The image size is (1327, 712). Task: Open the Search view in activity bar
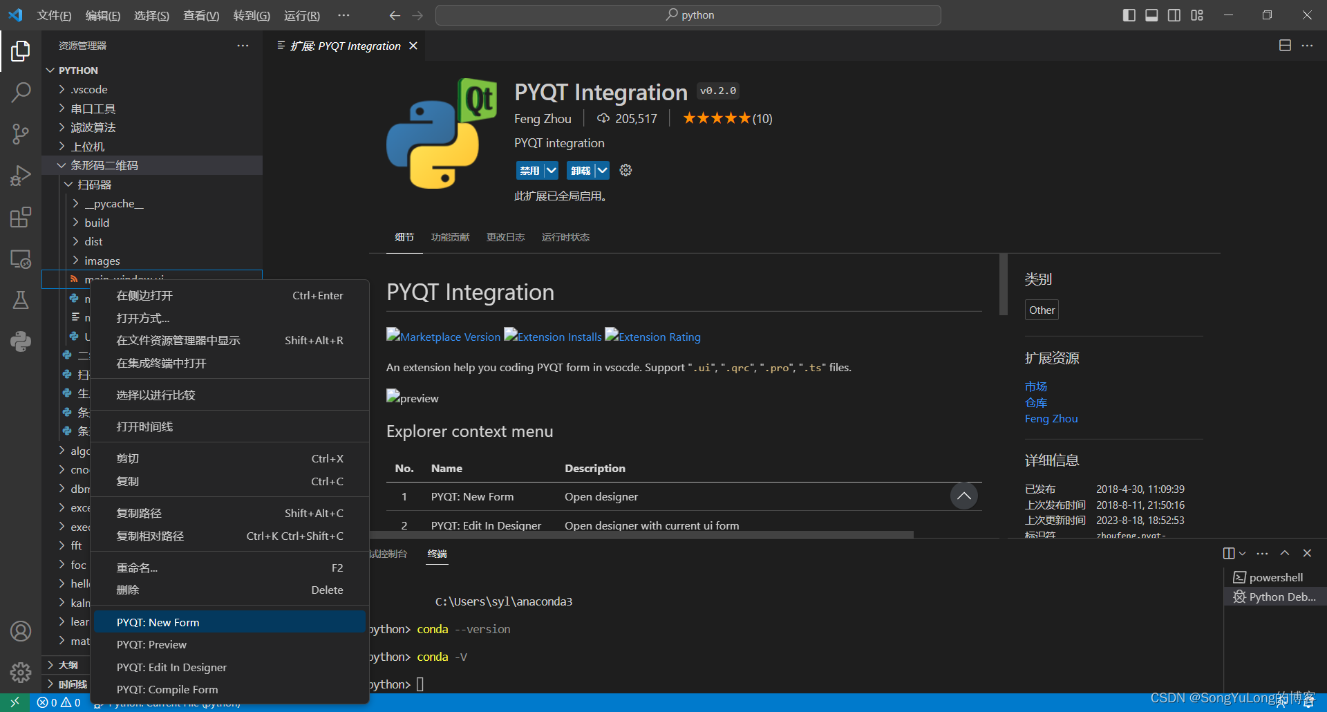[21, 92]
